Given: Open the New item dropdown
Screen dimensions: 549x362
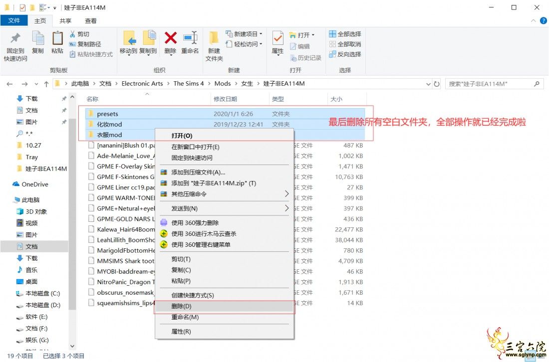Looking at the screenshot, I should [x=244, y=34].
